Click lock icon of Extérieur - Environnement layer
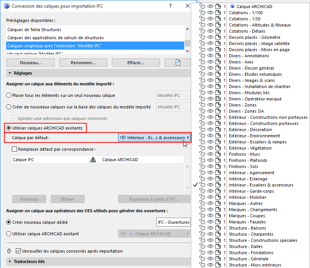 click(x=202, y=136)
